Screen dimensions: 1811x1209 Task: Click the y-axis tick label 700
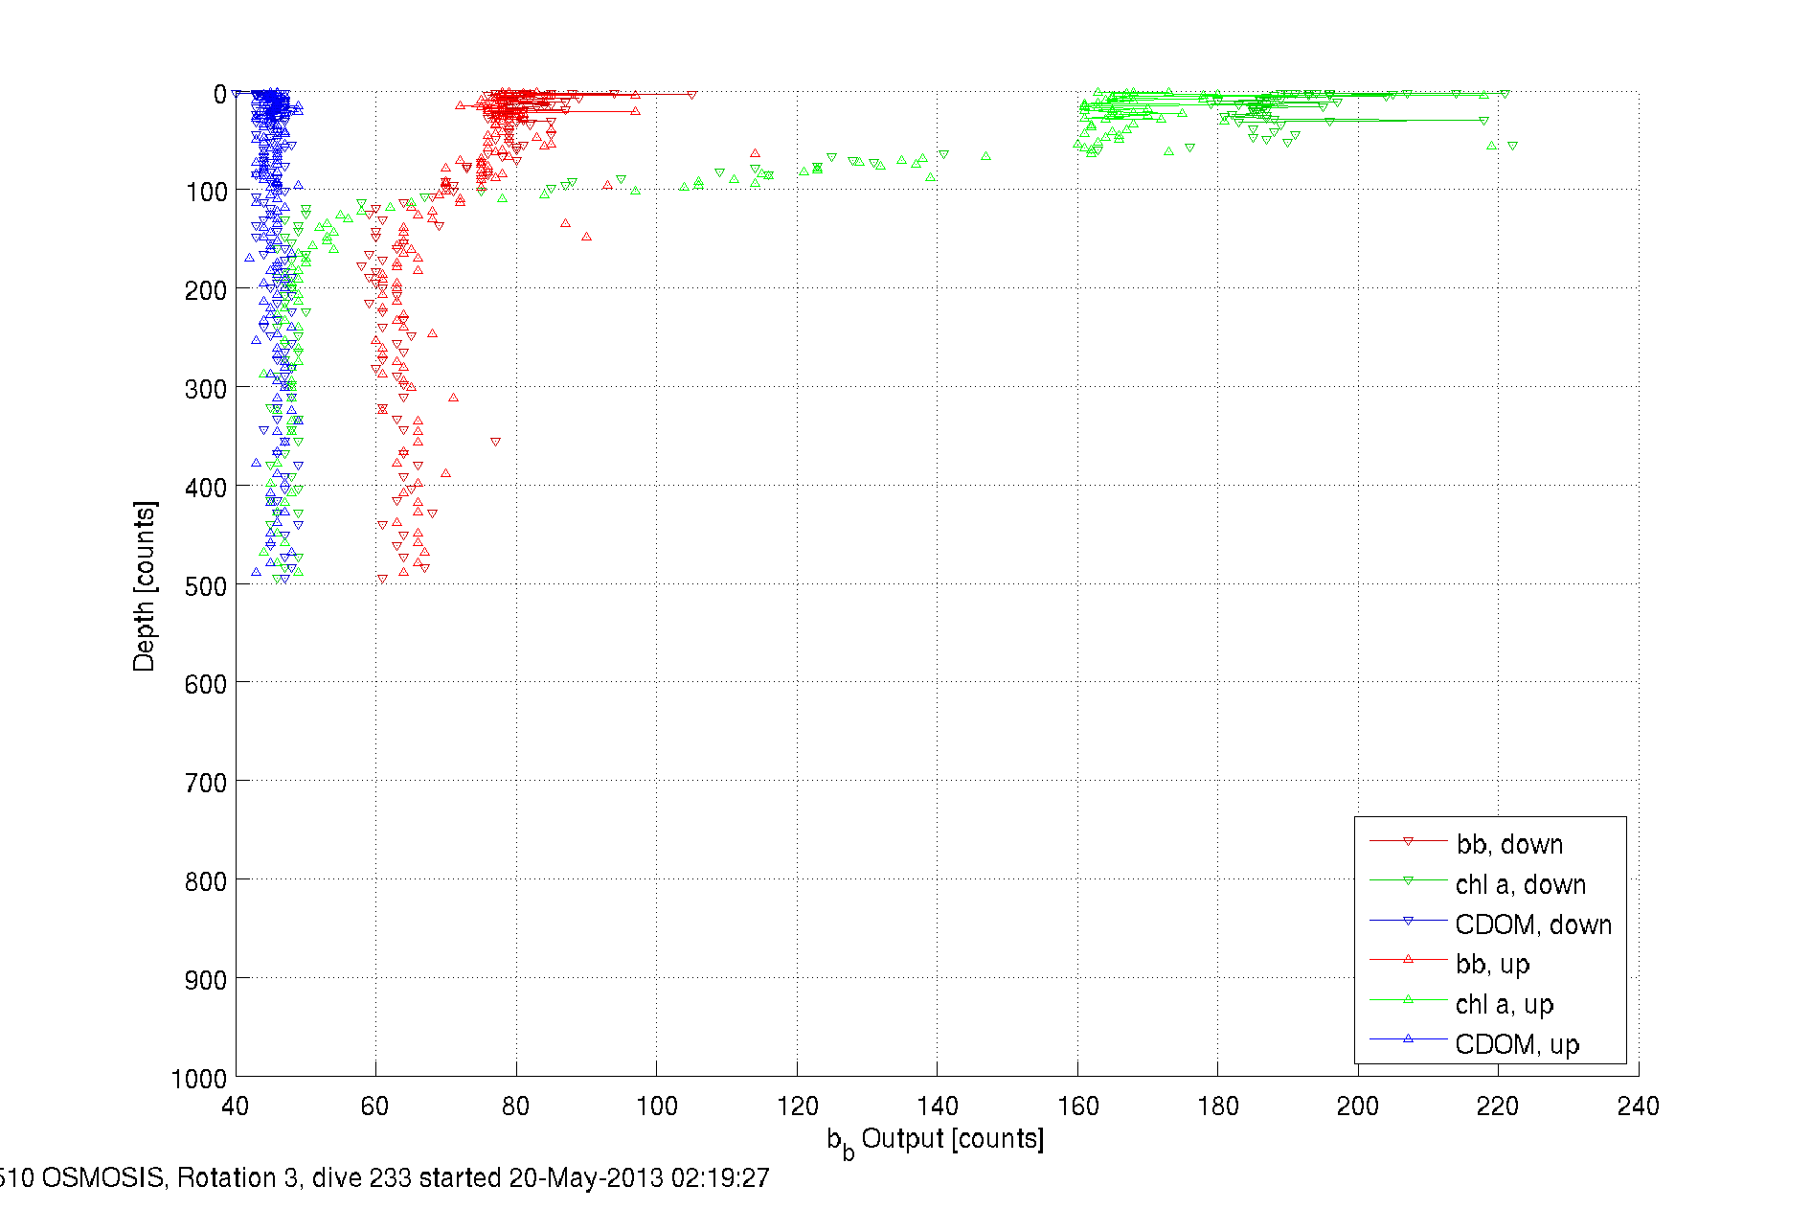[206, 783]
